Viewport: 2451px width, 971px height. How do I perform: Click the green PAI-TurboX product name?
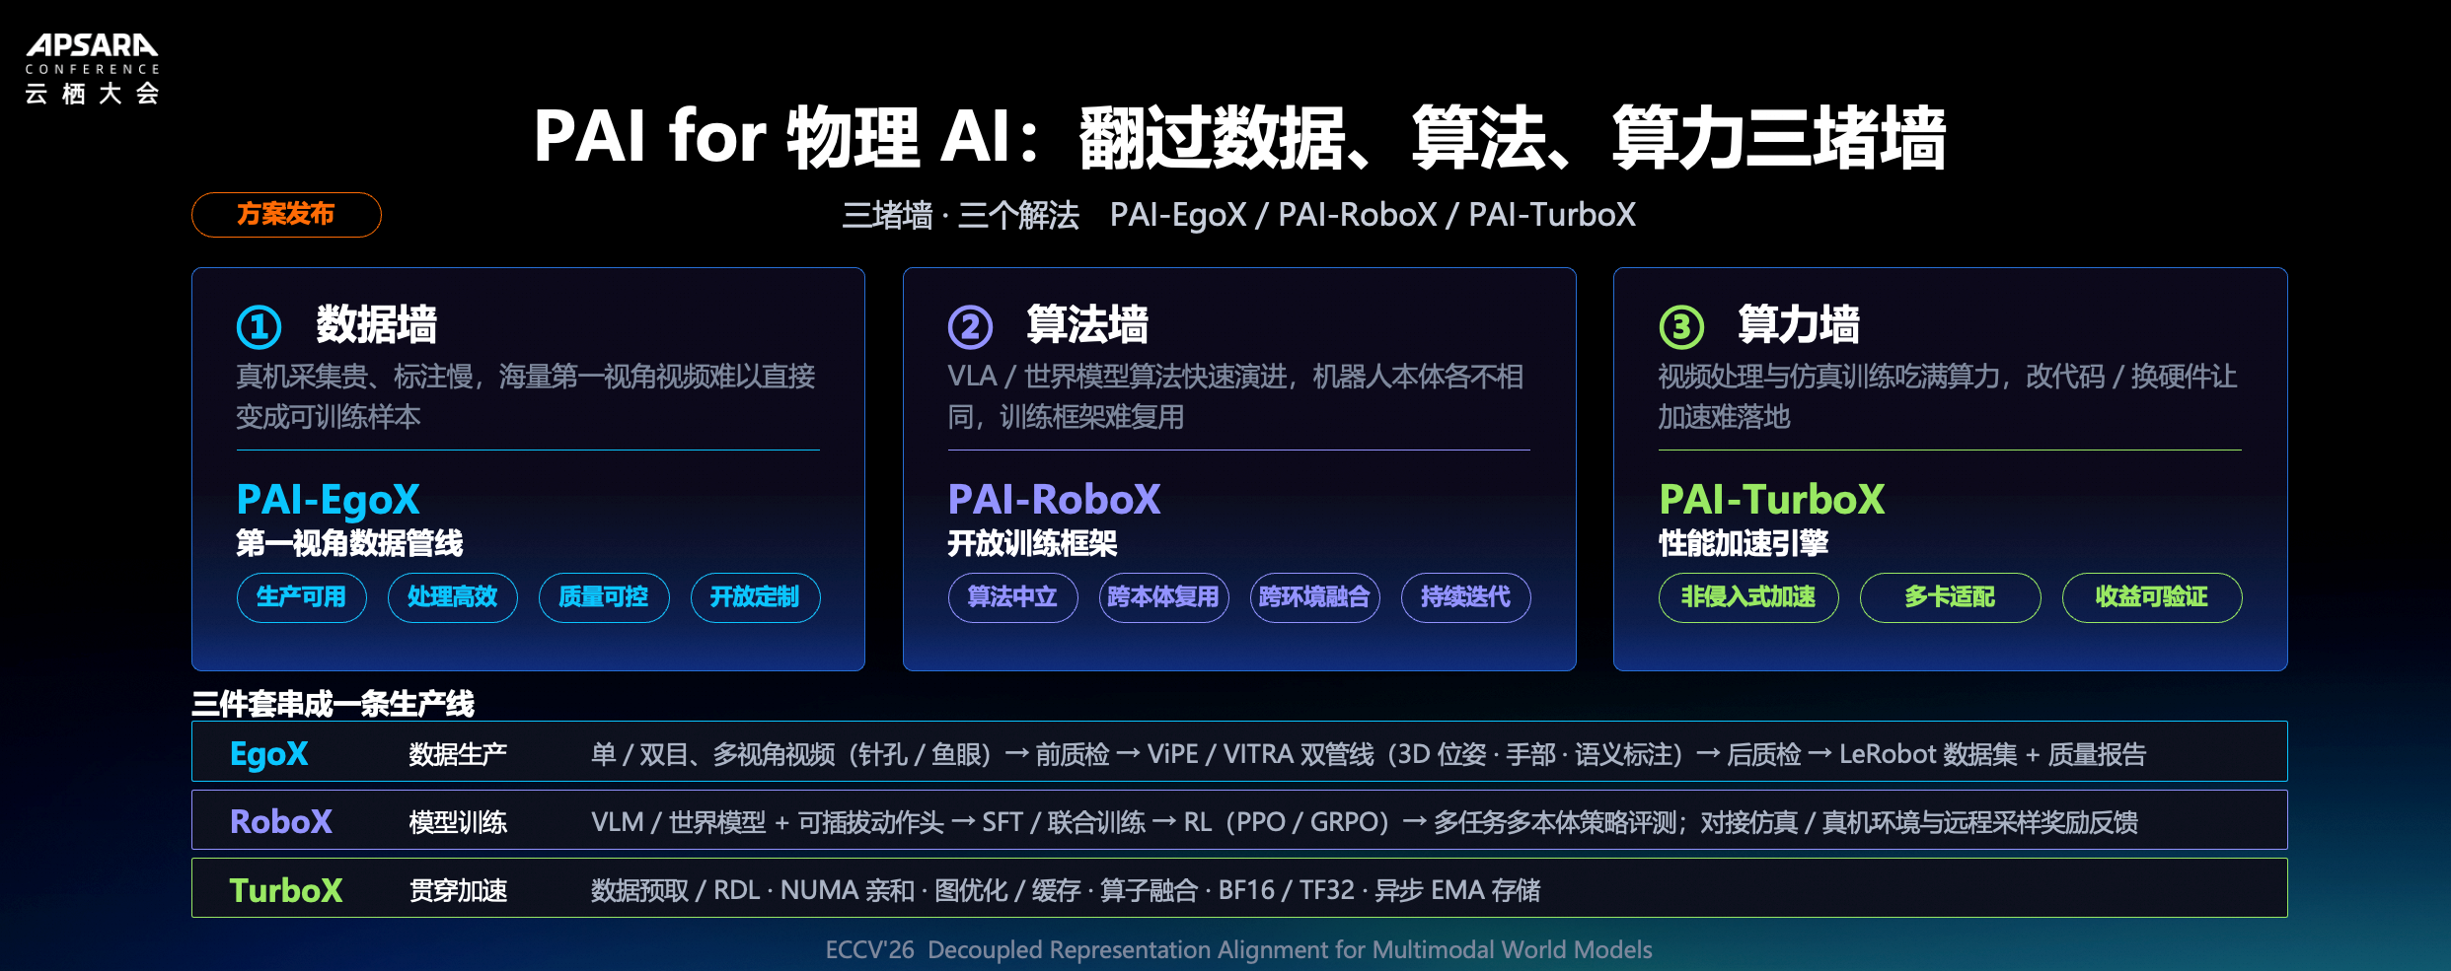1771,500
